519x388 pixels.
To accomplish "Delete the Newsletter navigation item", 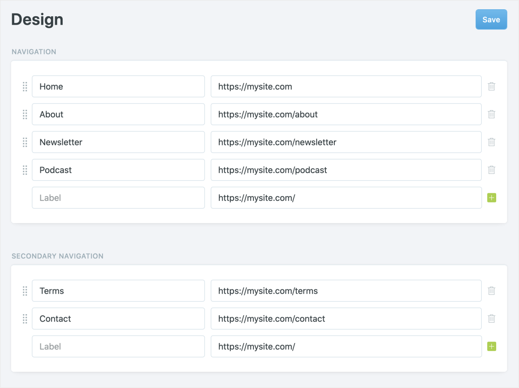I will pyautogui.click(x=491, y=142).
